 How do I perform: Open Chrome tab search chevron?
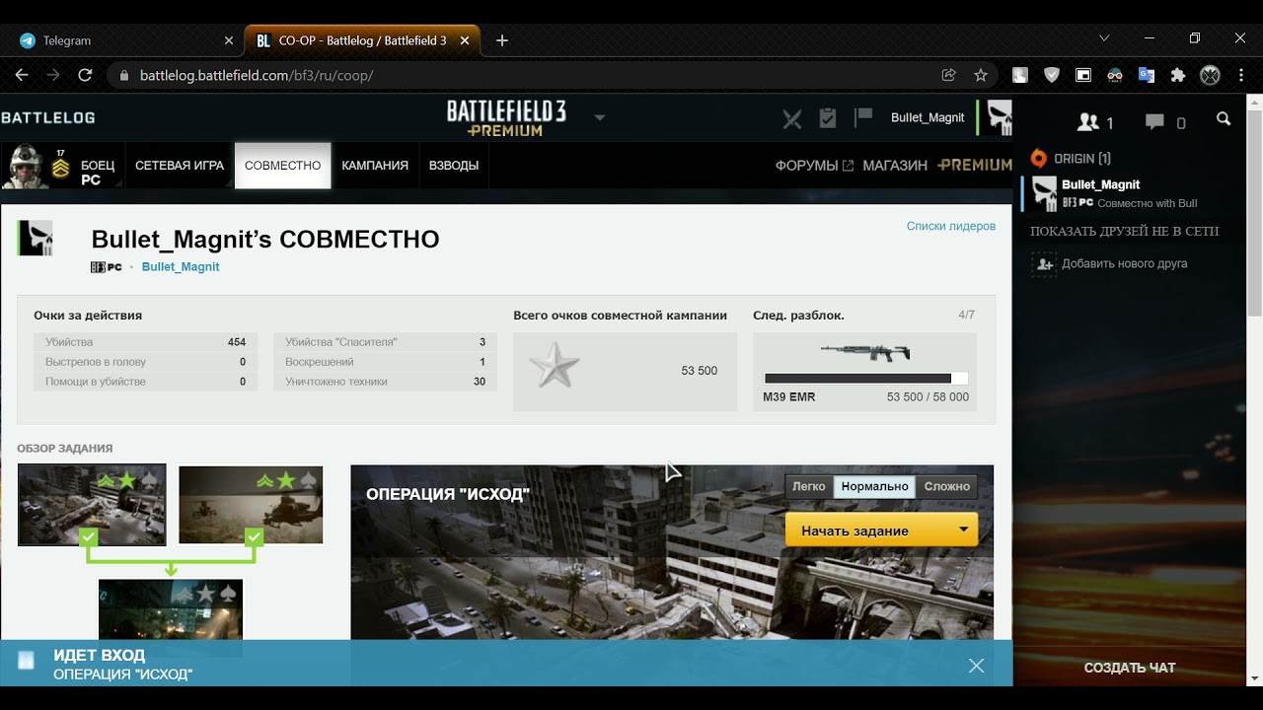pyautogui.click(x=1104, y=38)
